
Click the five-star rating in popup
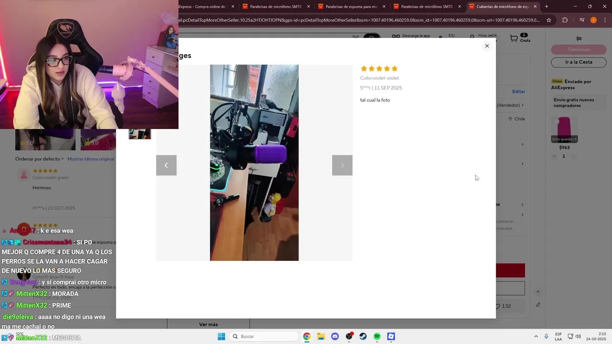(x=379, y=69)
